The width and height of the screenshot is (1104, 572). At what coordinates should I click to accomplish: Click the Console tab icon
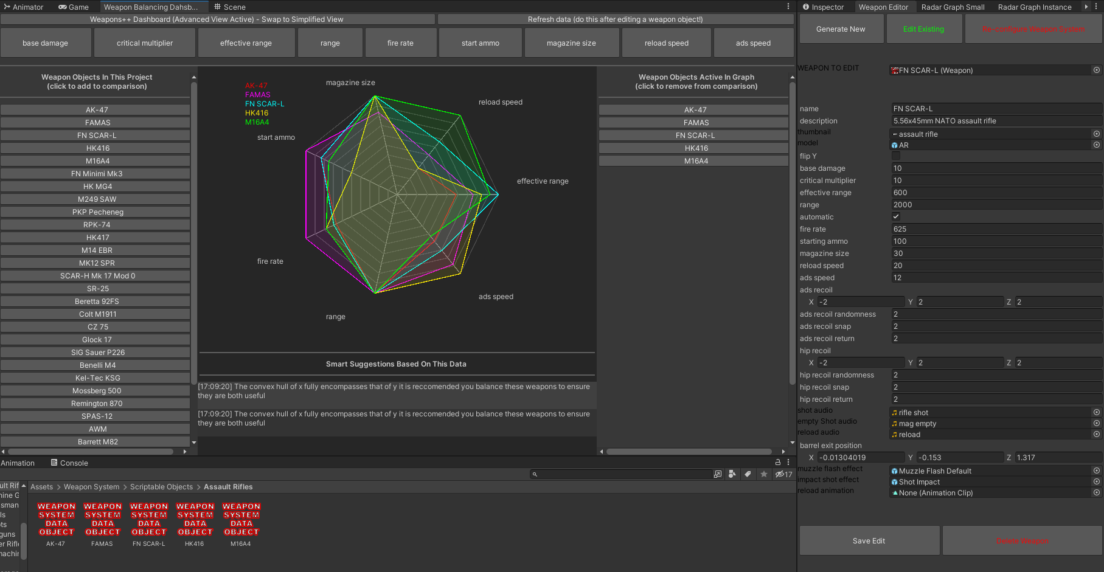coord(54,463)
